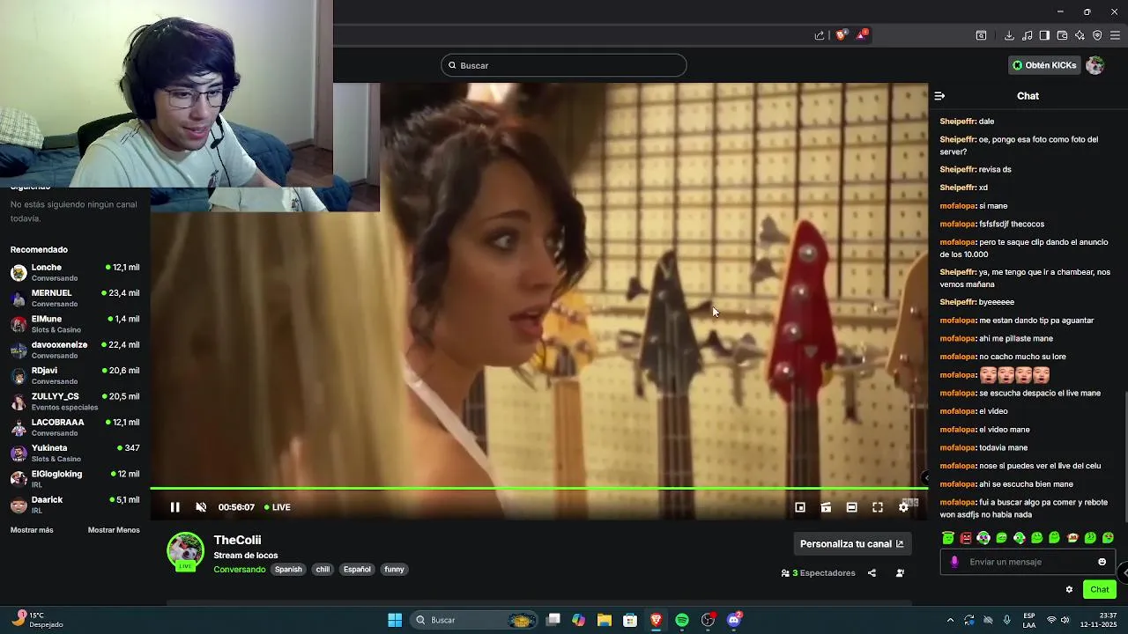Viewport: 1128px width, 634px height.
Task: Open Leo AI sparkle icon
Action: (x=1080, y=35)
